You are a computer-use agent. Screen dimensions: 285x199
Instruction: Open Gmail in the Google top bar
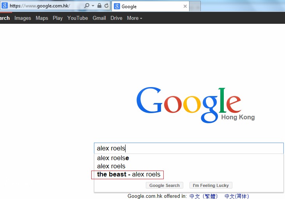[x=99, y=18]
